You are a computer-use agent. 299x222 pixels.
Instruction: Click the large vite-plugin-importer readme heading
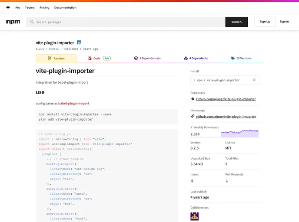tap(65, 71)
